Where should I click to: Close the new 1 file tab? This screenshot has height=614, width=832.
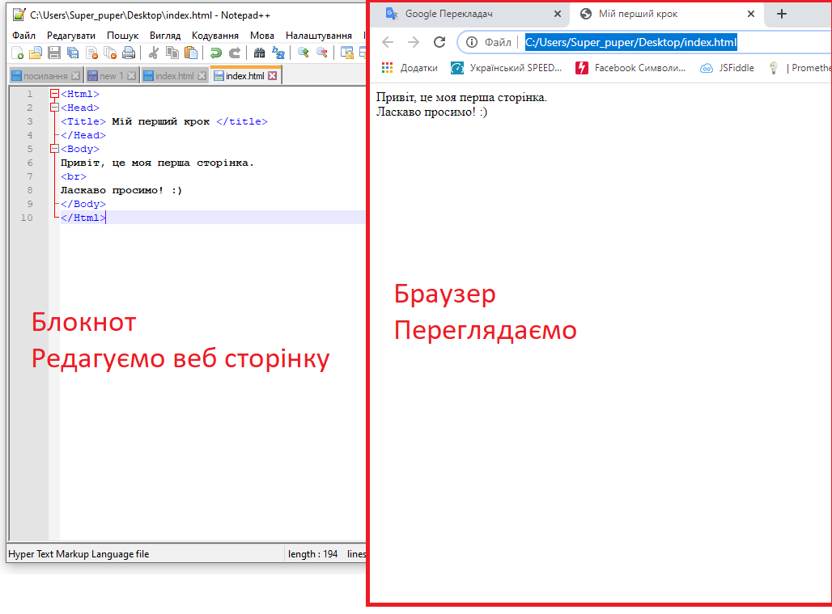(132, 76)
